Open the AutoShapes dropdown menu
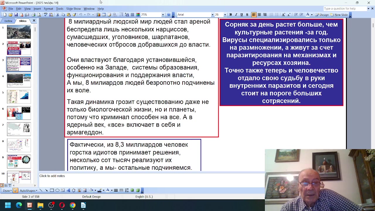The height and width of the screenshot is (211, 375). pyautogui.click(x=28, y=190)
